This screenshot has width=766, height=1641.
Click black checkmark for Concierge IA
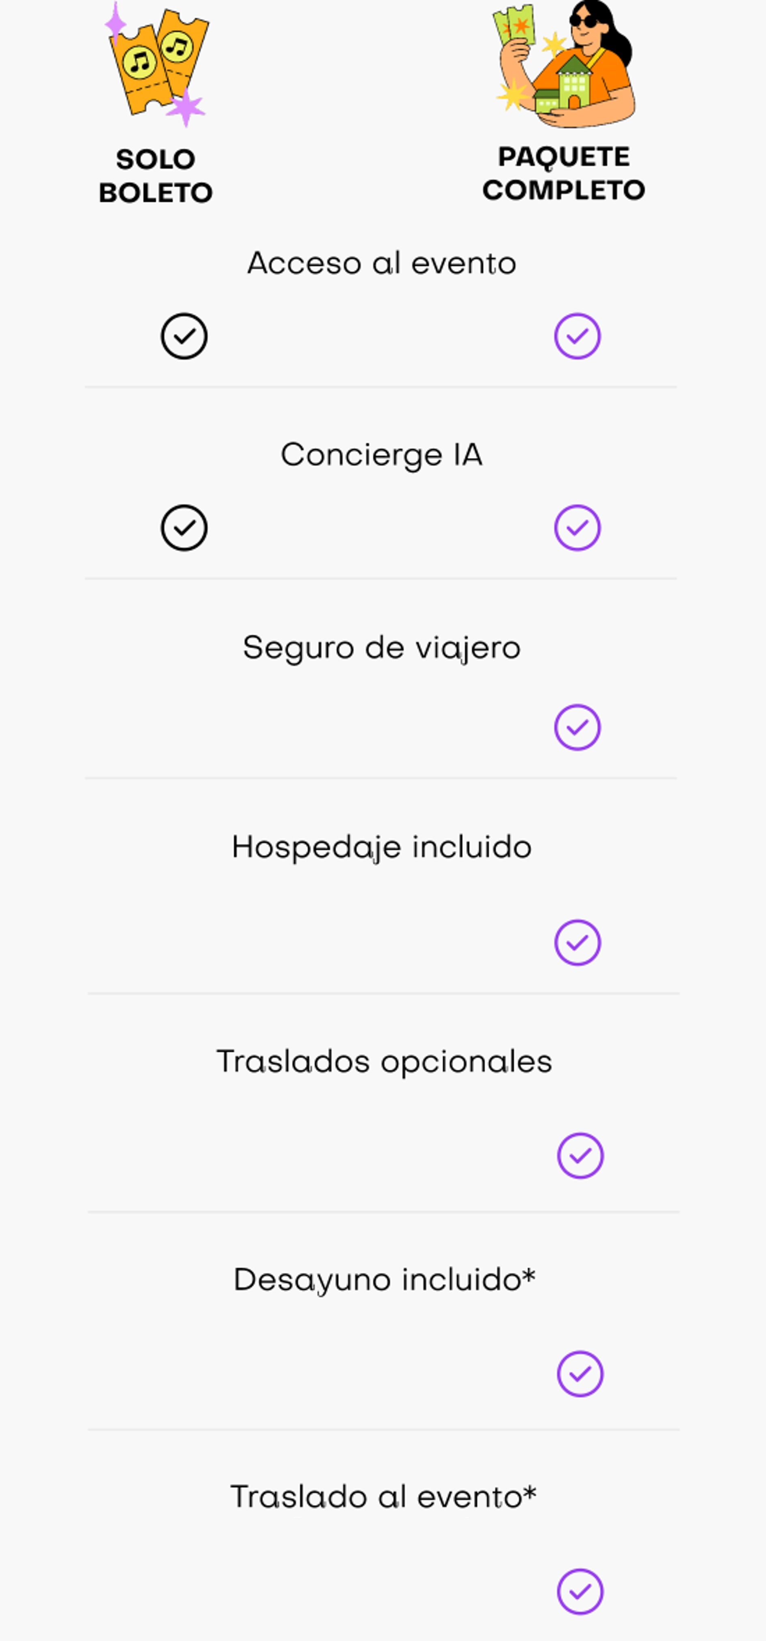tap(184, 528)
